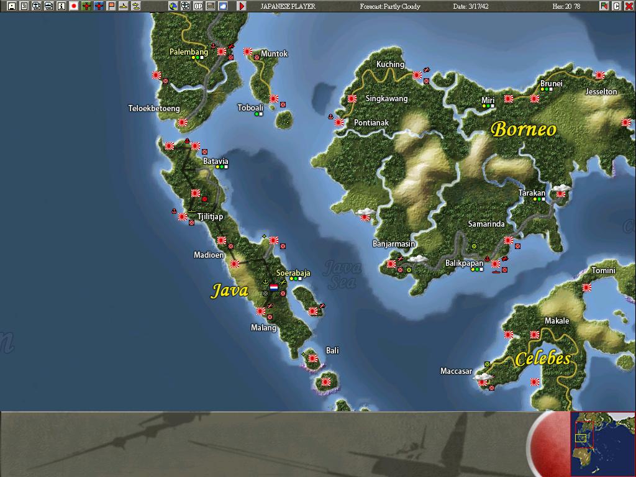
Task: Click the Batavia city label
Action: point(216,161)
